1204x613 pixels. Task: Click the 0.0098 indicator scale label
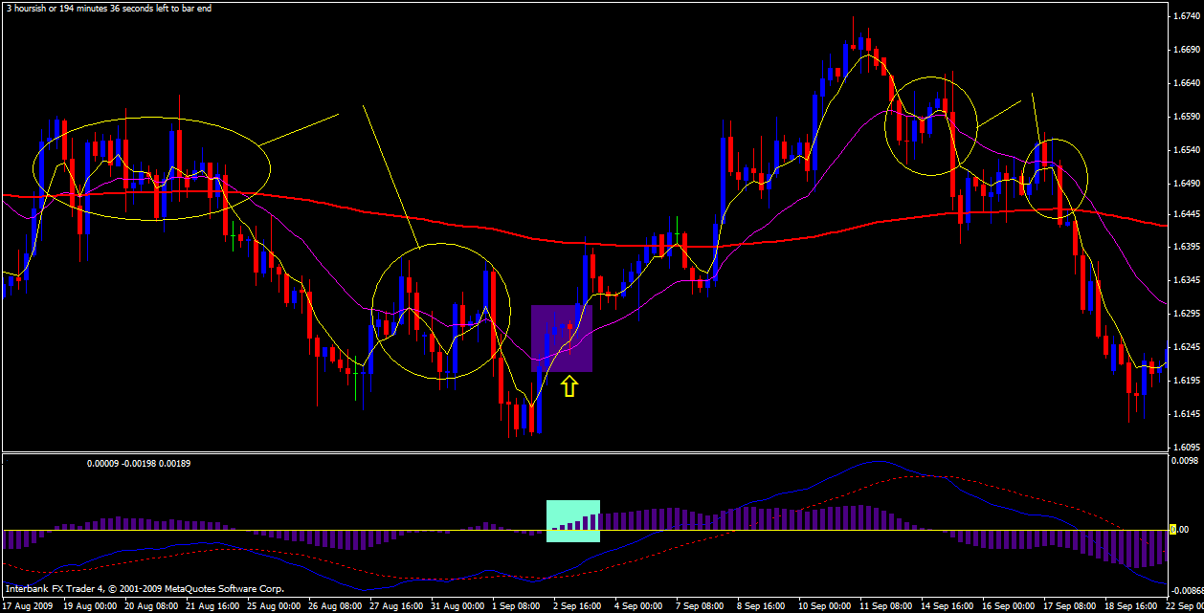1186,460
